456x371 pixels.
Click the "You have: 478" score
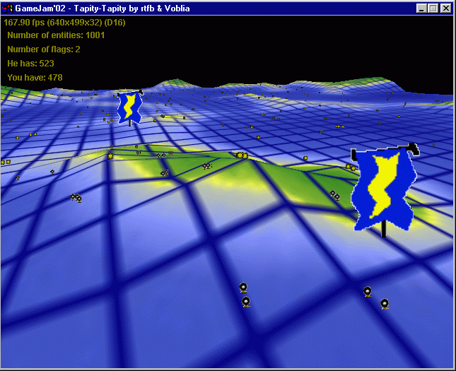(35, 78)
